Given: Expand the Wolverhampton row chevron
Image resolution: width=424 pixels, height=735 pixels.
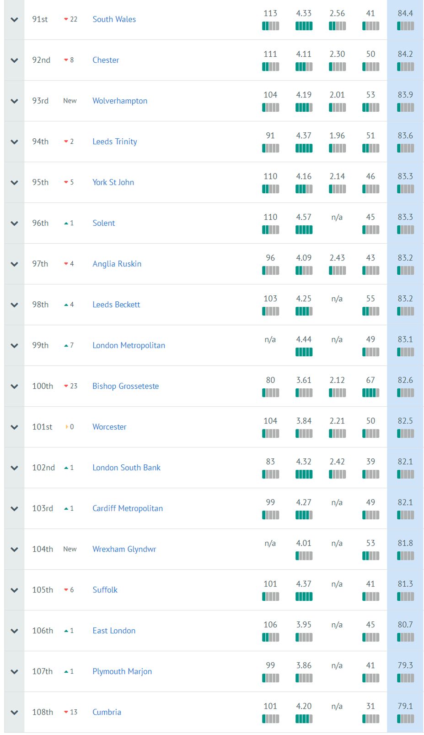Looking at the screenshot, I should point(14,101).
